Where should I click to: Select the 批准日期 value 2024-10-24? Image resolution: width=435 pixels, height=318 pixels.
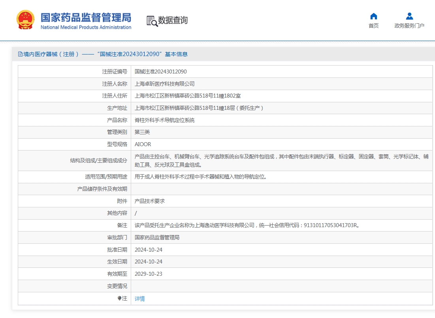pos(149,250)
